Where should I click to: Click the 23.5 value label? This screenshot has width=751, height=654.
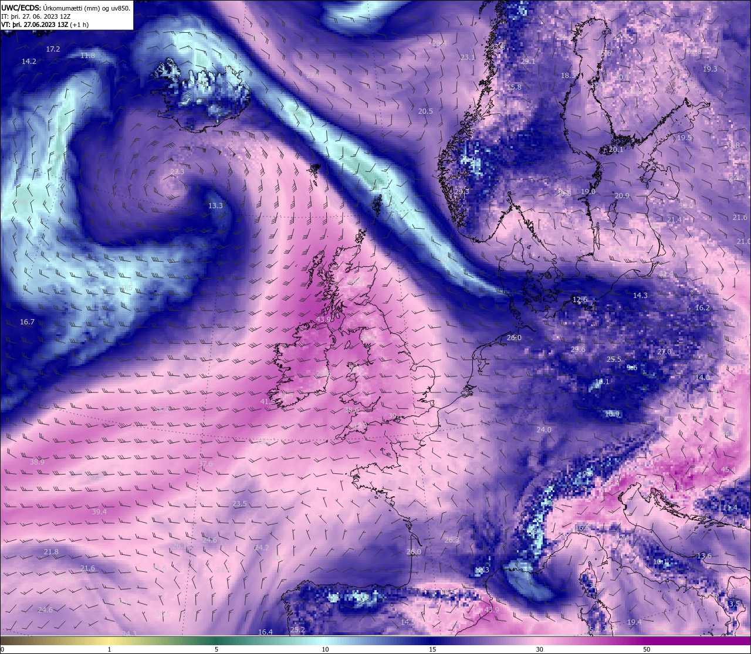(239, 504)
